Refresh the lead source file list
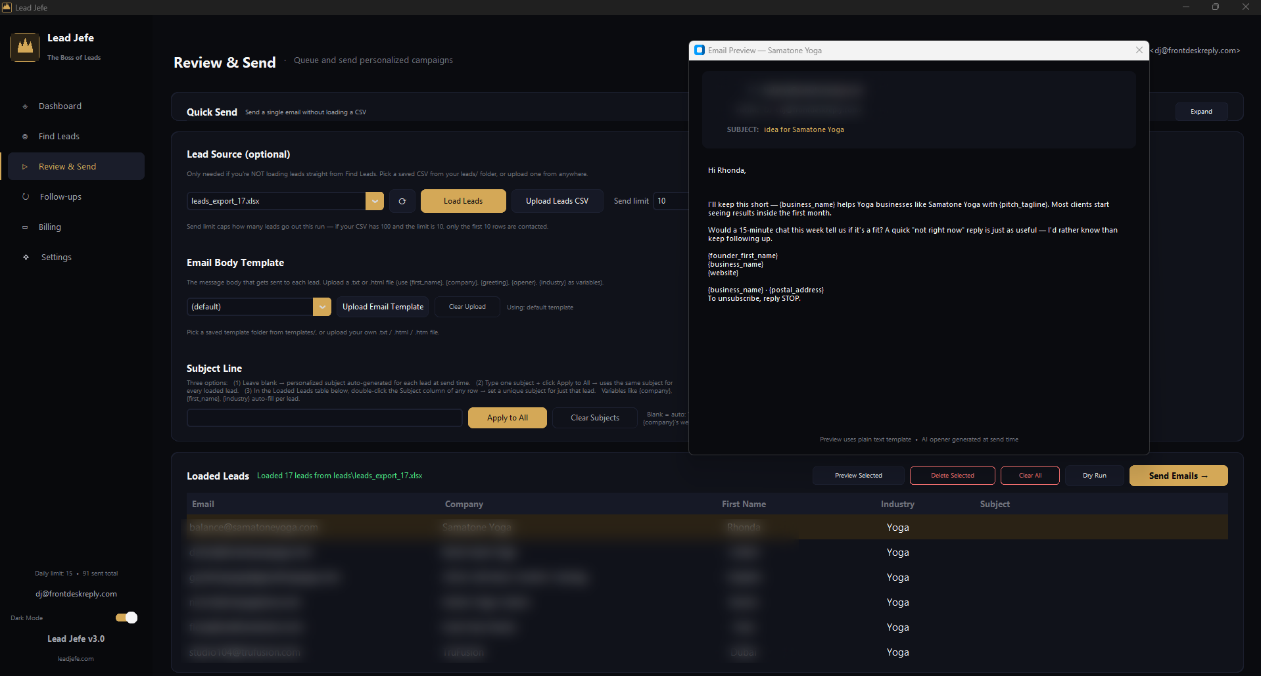 click(x=402, y=201)
